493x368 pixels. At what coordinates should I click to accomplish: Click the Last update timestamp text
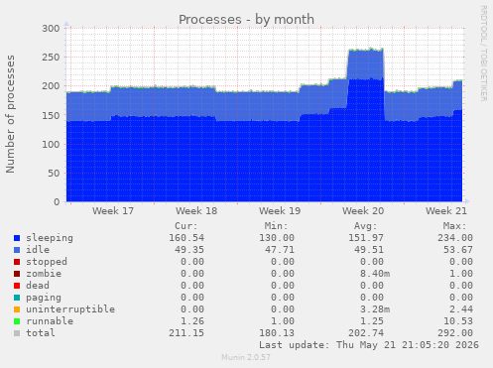[x=369, y=345]
